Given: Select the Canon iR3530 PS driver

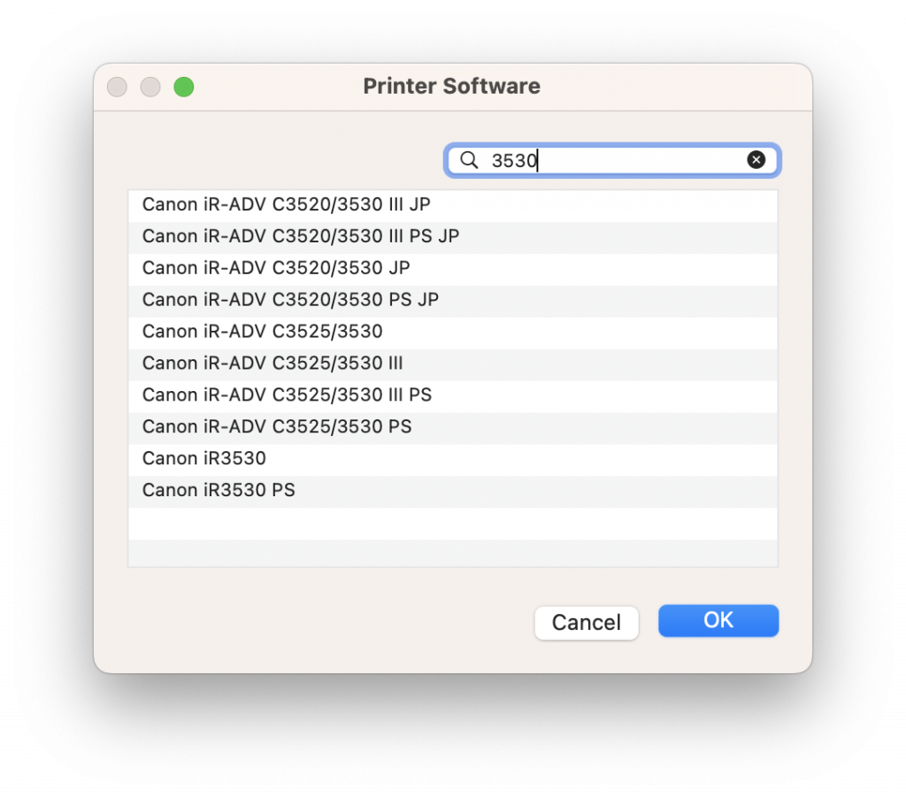Looking at the screenshot, I should (x=219, y=490).
